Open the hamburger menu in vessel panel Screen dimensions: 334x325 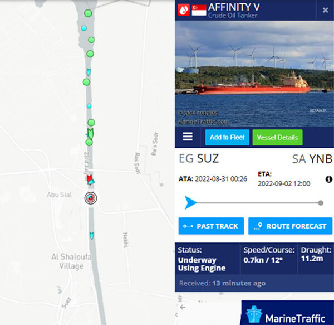[x=188, y=137]
